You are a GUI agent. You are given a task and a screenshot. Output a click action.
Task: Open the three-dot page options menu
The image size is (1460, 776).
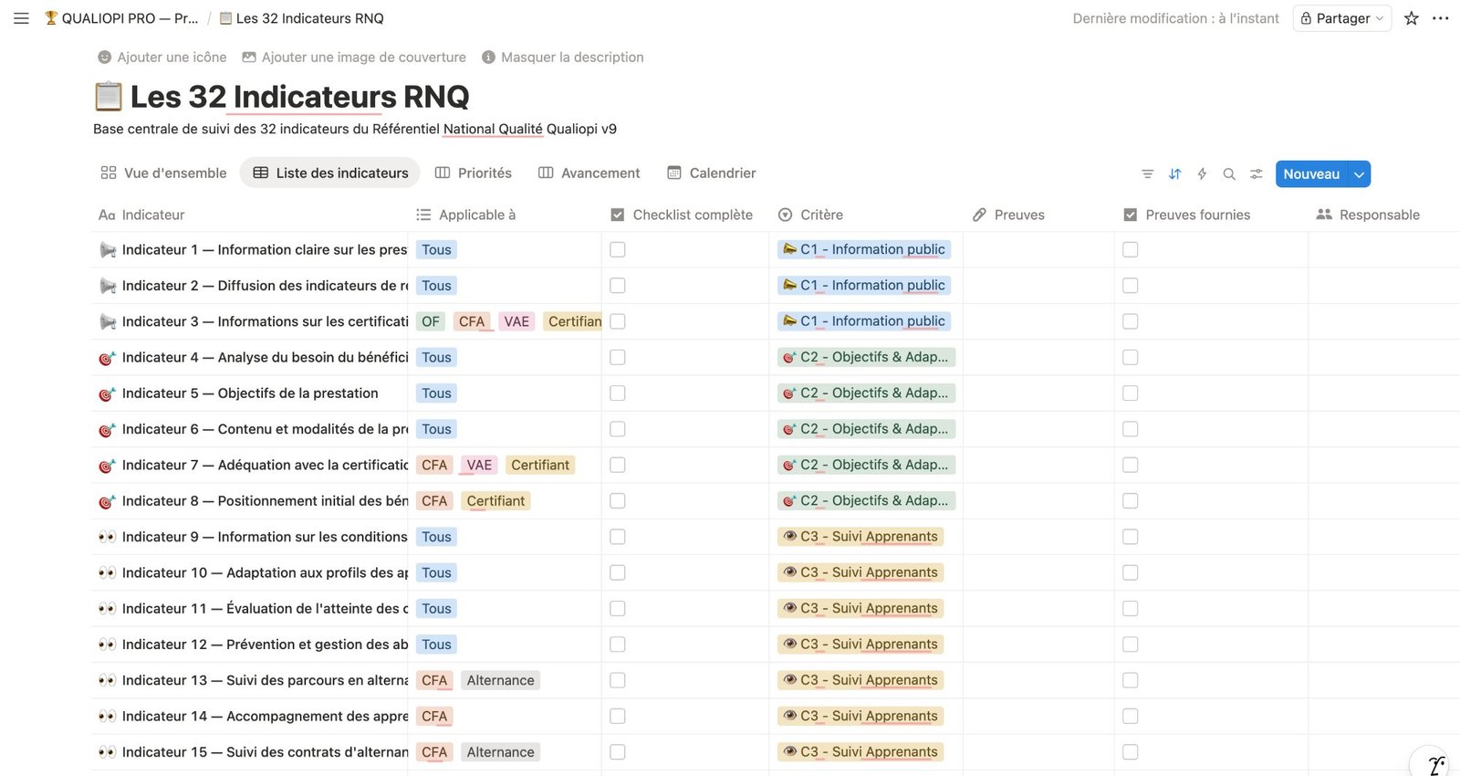point(1441,18)
